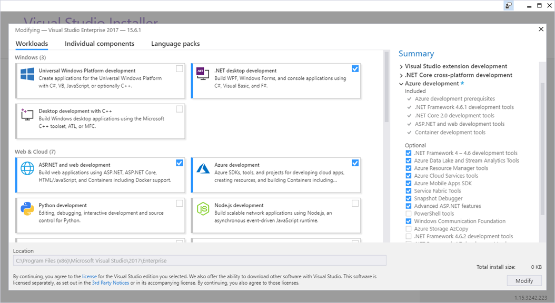Expand .NET Core cross-platform development summary
Screen dimensions: 555x303
tap(401, 75)
